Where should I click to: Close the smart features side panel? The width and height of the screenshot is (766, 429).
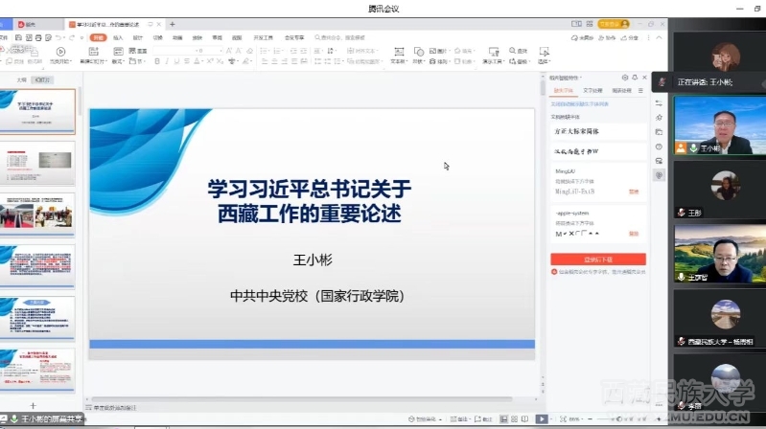645,77
